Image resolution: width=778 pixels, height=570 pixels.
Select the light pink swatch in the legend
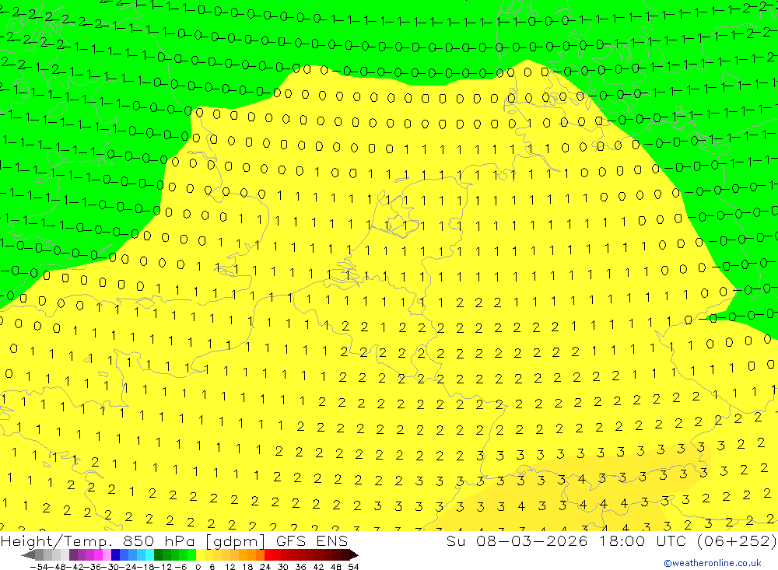[x=107, y=555]
